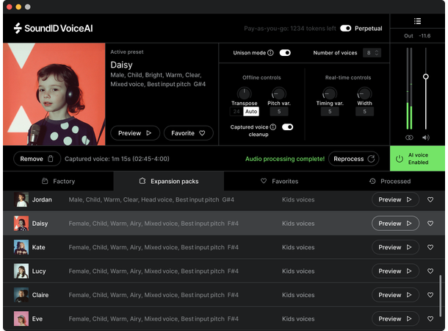The height and width of the screenshot is (331, 448).
Task: Select the Eve voice row name
Action: tap(37, 318)
